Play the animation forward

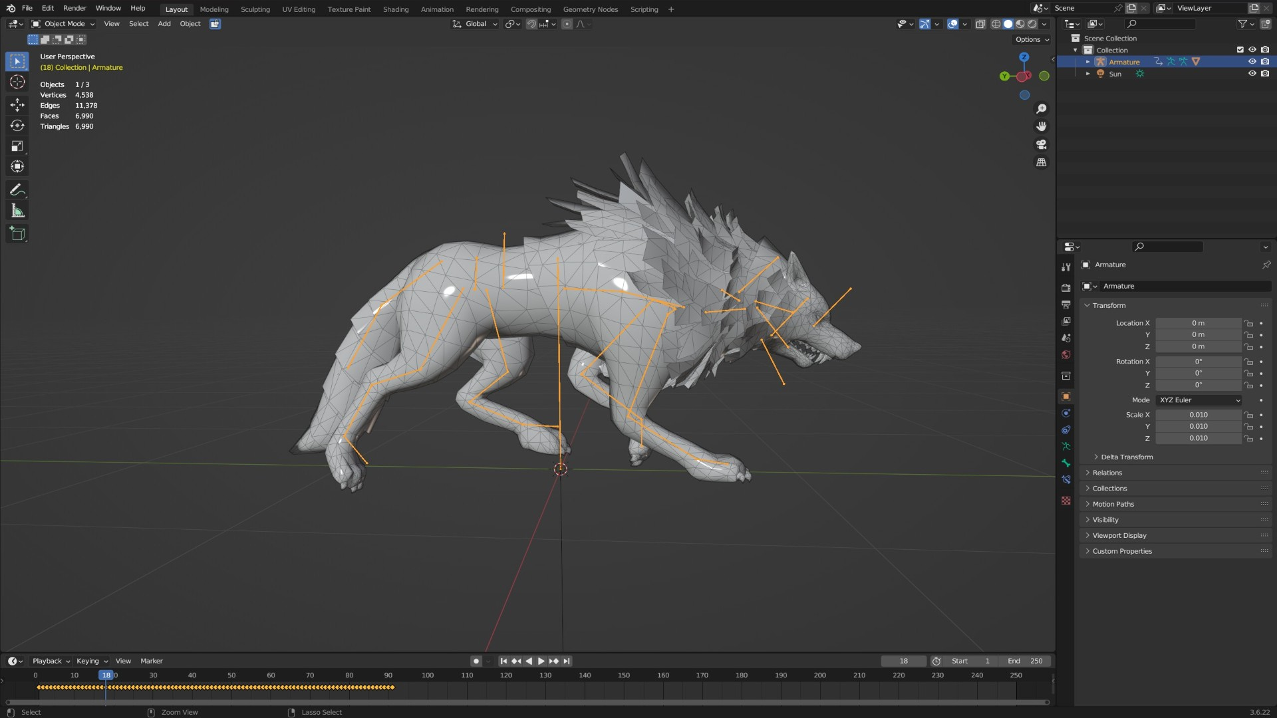pyautogui.click(x=541, y=661)
